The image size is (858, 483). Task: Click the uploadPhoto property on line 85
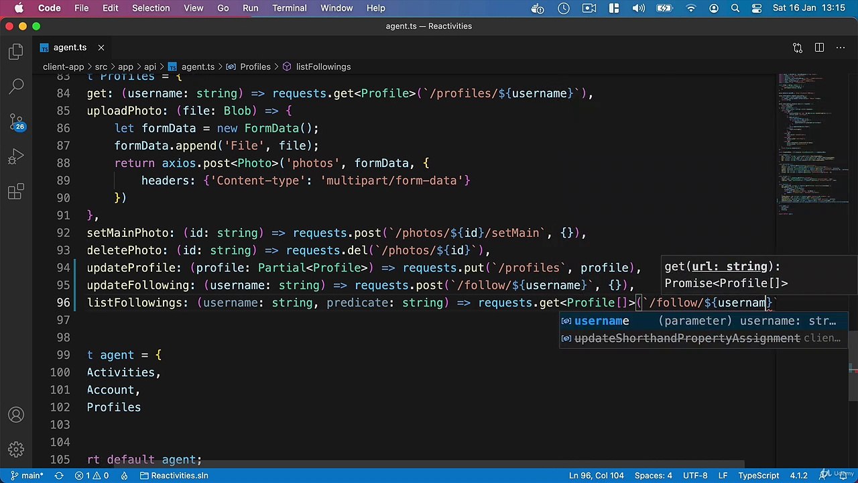point(125,111)
